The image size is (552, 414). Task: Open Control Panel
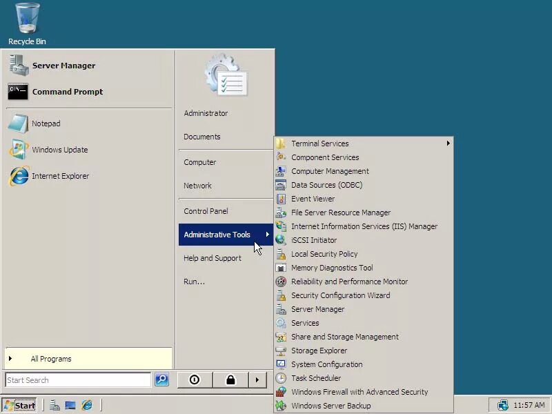206,211
